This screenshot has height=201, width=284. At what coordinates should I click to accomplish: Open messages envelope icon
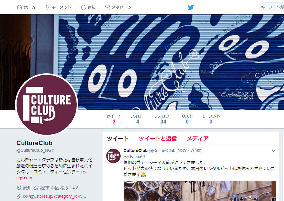pos(107,8)
